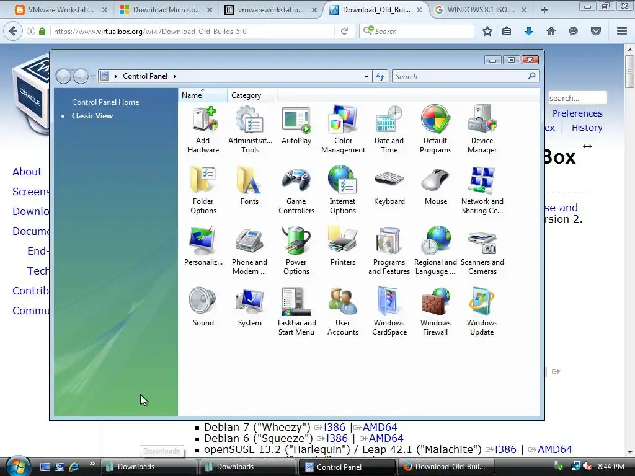
Task: Open Administrative Tools icon
Action: click(x=250, y=130)
